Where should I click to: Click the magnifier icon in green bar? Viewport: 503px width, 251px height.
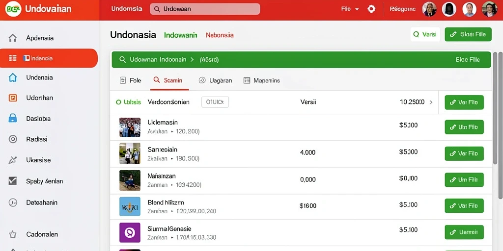click(122, 59)
